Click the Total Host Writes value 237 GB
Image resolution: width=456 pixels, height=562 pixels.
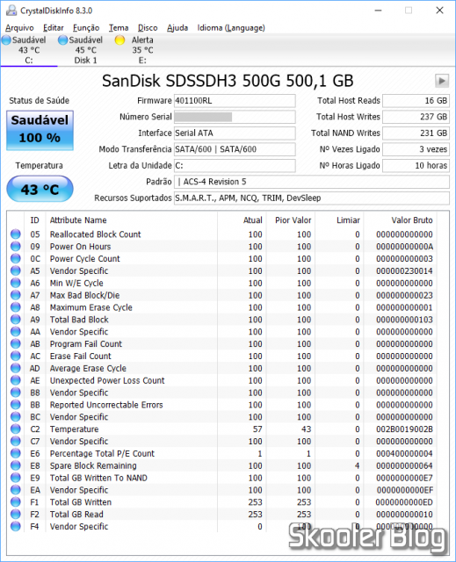point(416,117)
